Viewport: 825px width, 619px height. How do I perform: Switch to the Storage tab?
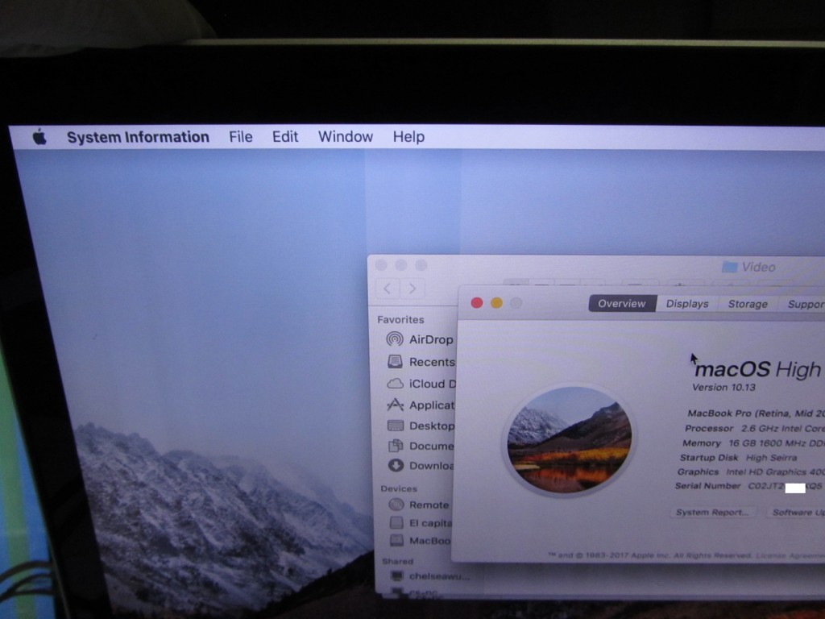748,304
